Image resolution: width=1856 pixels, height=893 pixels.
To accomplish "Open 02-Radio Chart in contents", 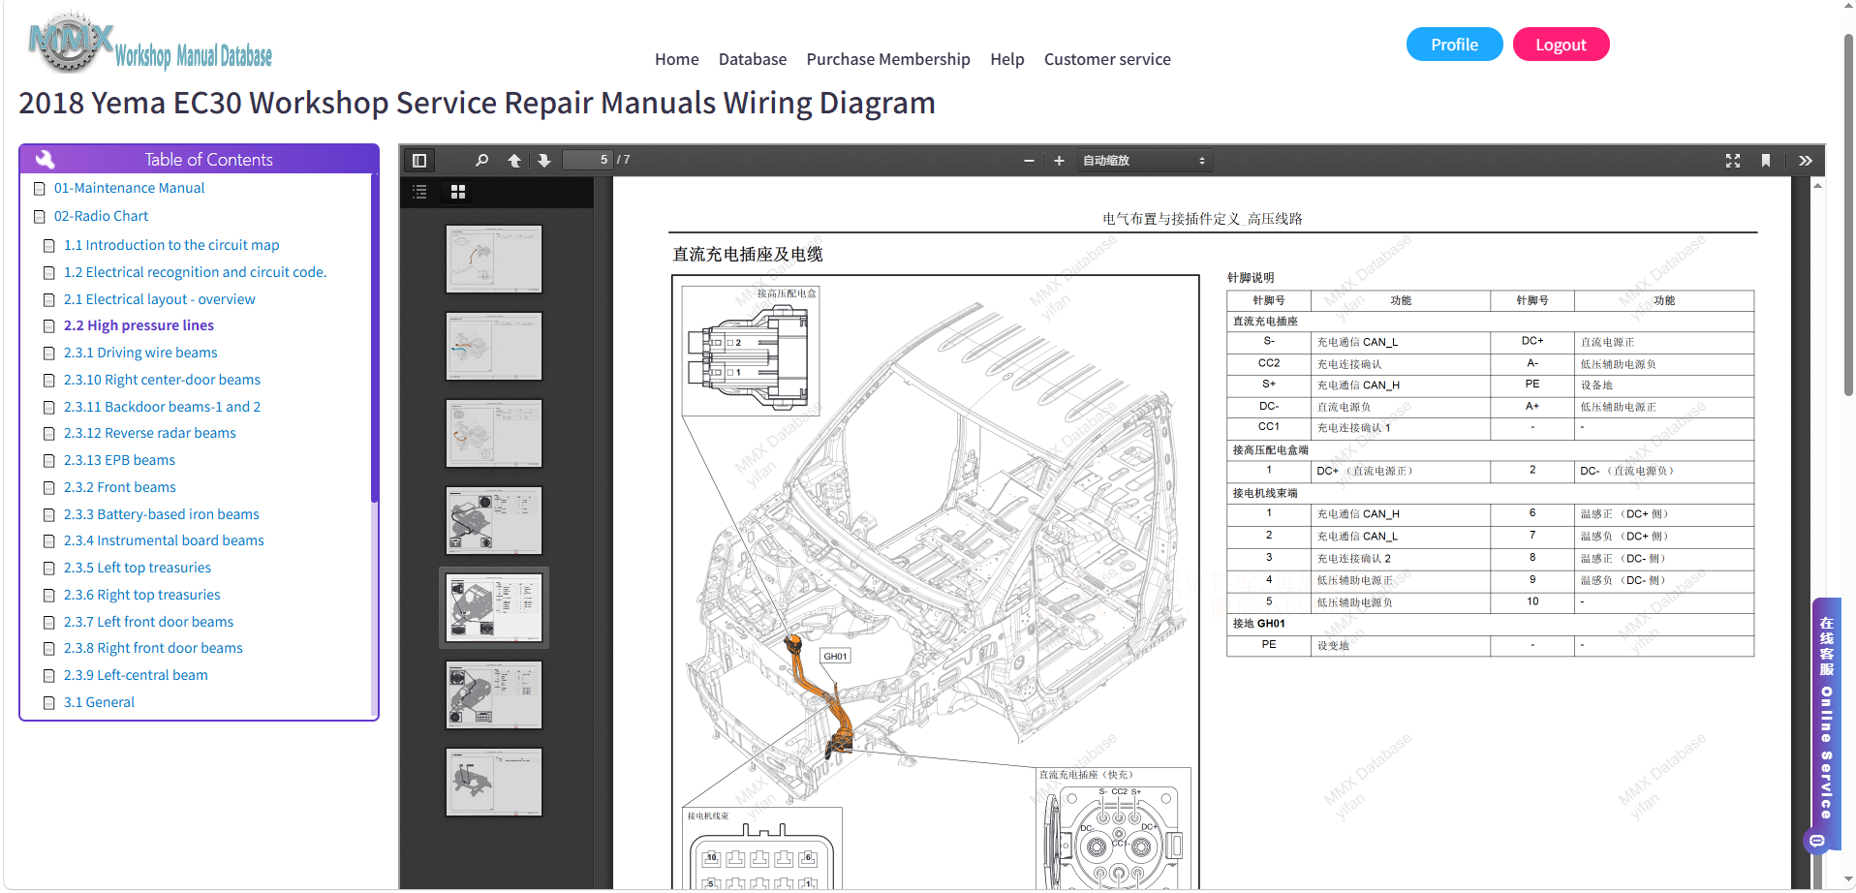I will (x=101, y=216).
